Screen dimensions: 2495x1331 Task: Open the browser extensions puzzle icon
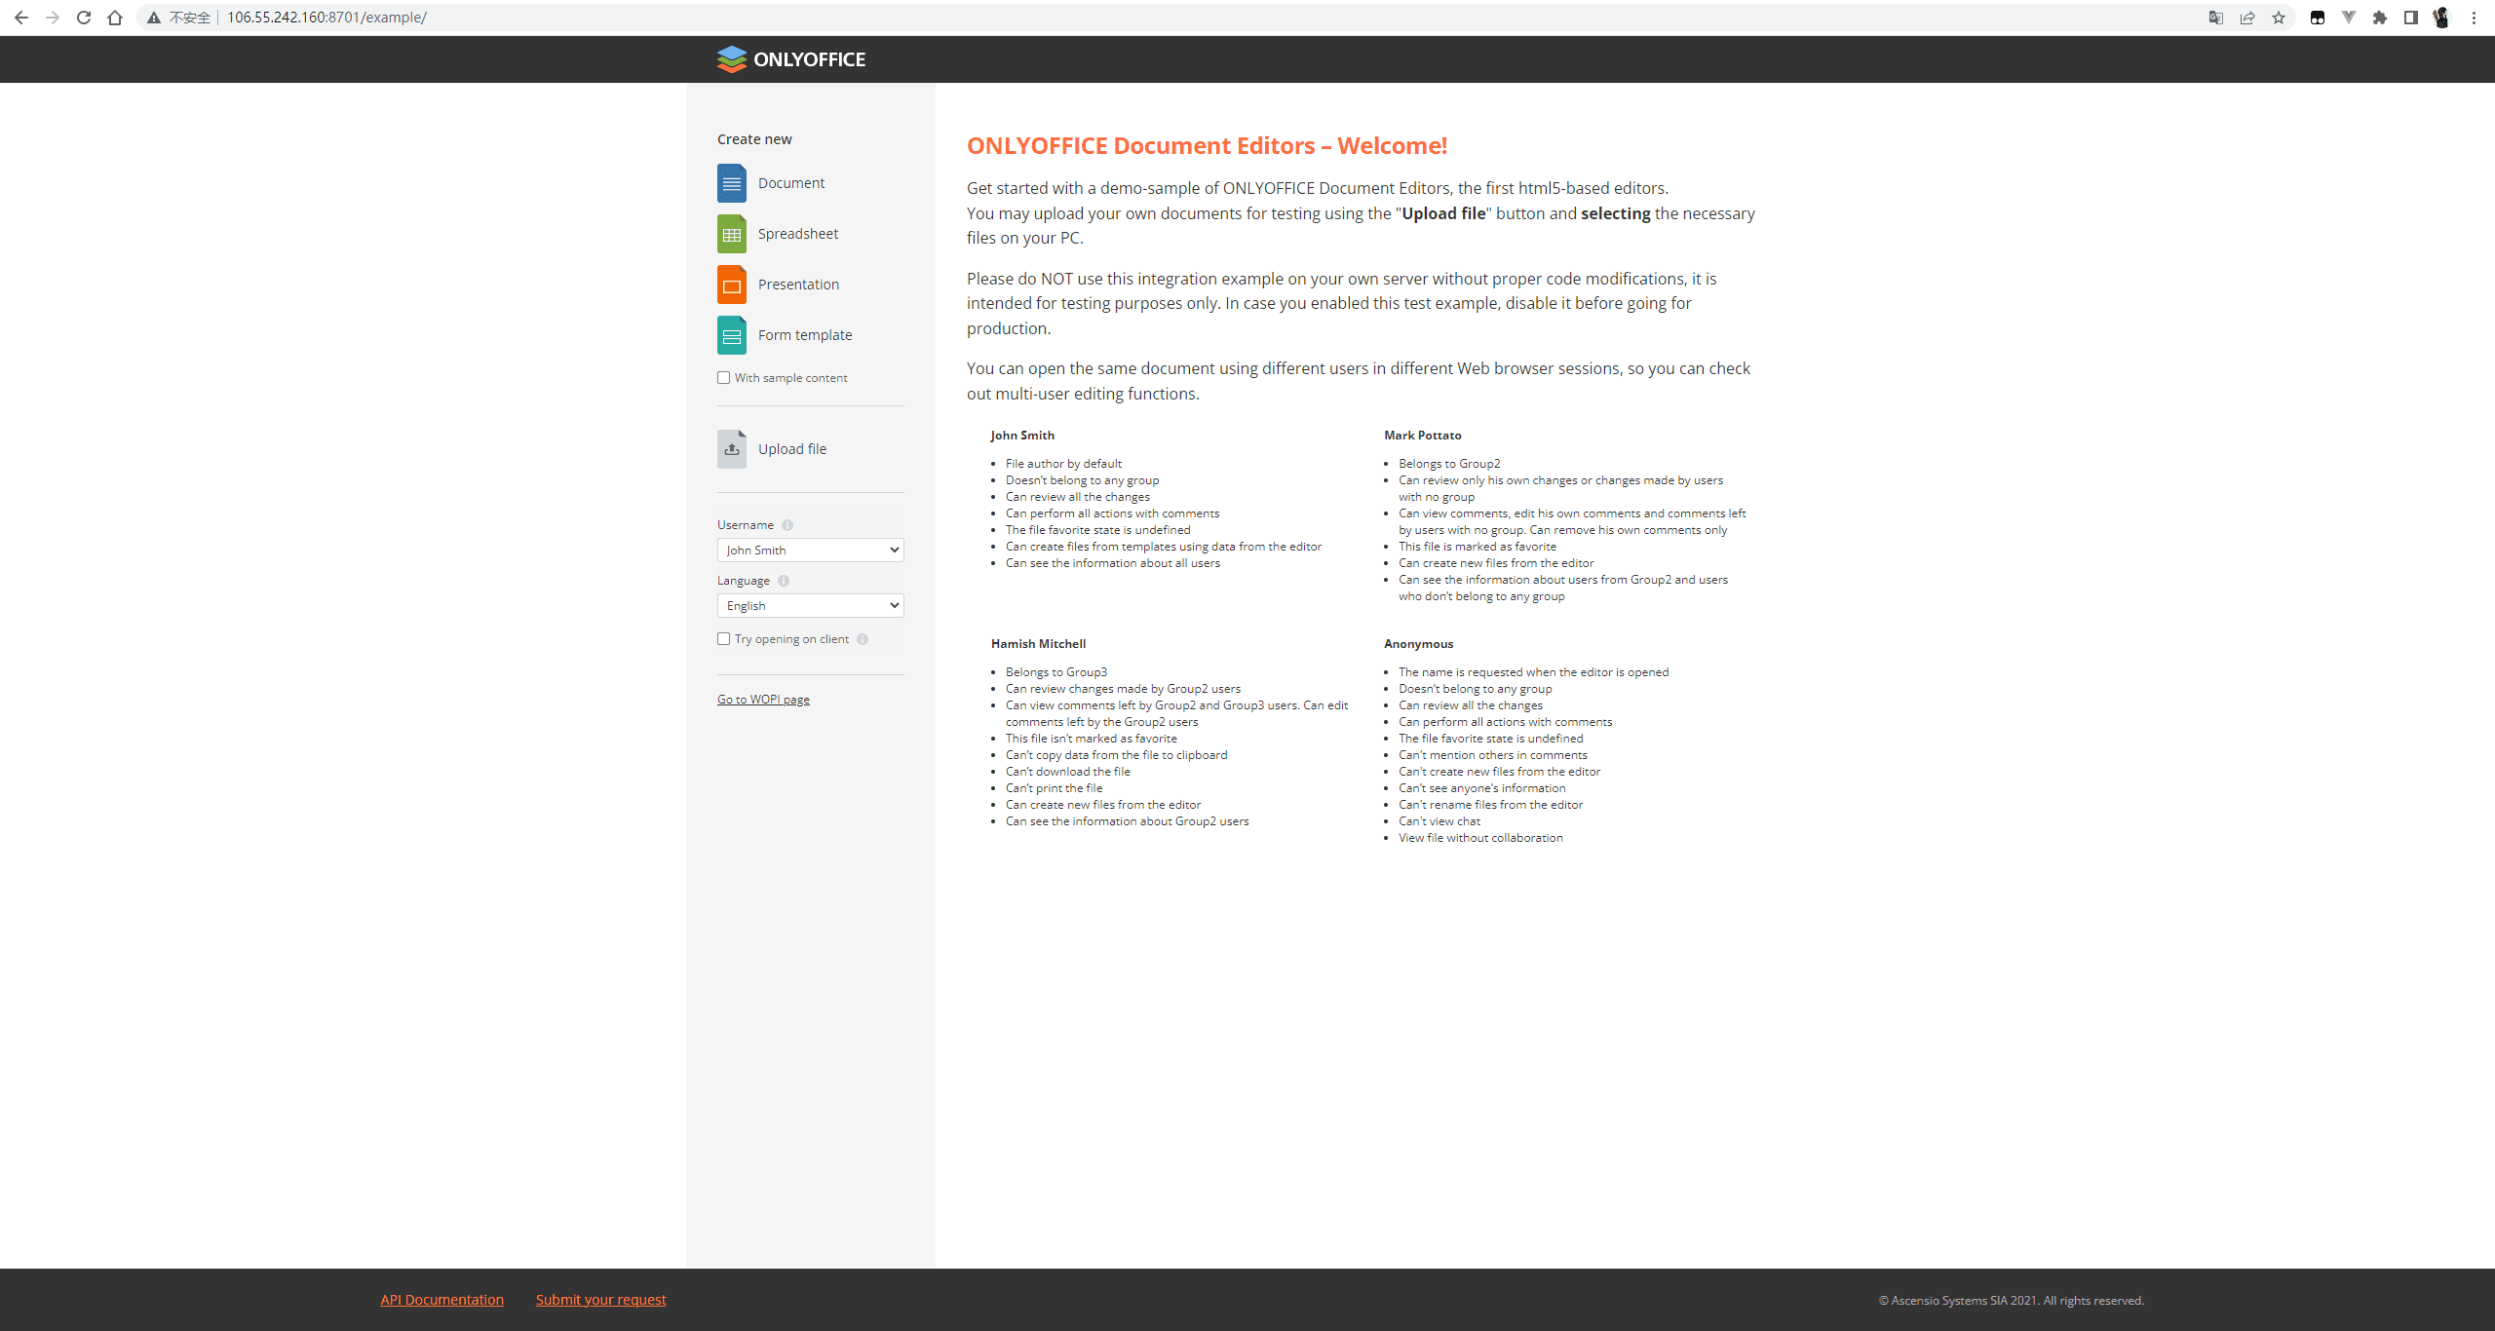click(x=2379, y=18)
